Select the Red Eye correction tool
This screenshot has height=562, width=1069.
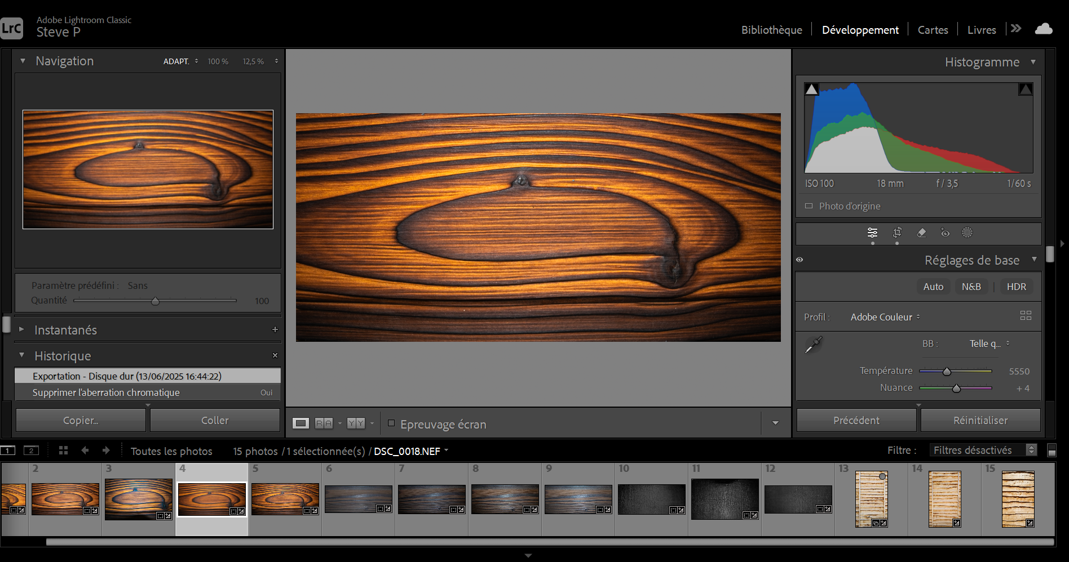point(945,233)
